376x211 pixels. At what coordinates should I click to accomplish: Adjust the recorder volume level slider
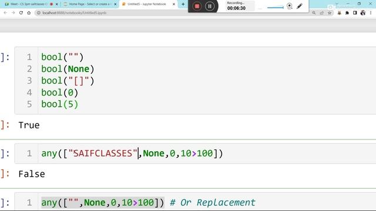(276, 8)
